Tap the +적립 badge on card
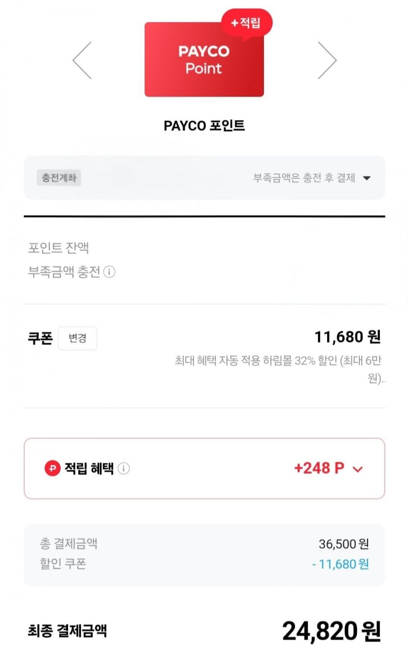Viewport: 409px width, 647px height. coord(246,23)
